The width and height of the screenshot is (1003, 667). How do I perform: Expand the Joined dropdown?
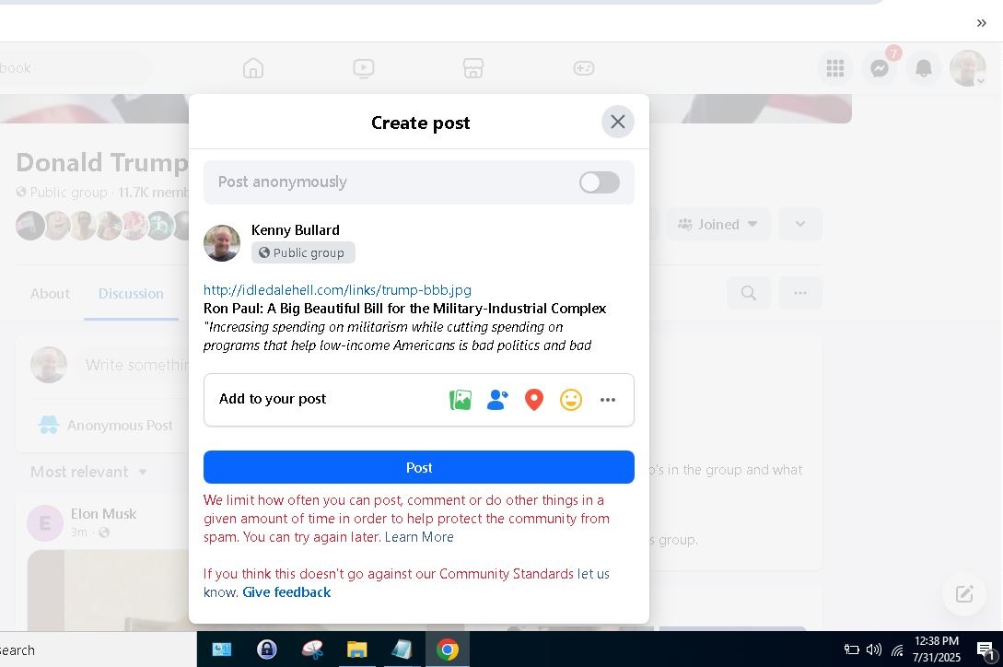pos(718,224)
